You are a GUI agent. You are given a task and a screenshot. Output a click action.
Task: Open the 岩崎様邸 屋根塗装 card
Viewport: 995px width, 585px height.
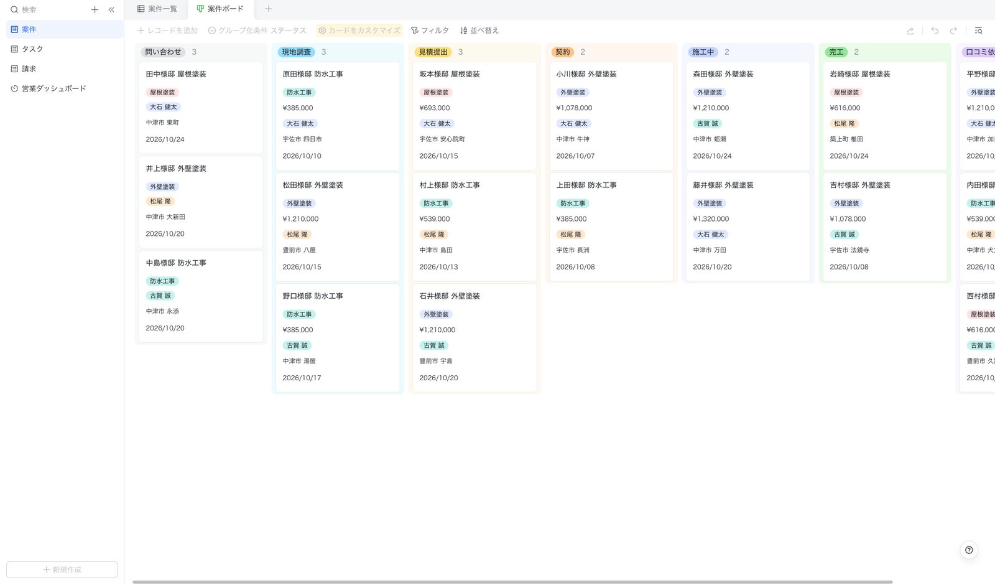[885, 116]
